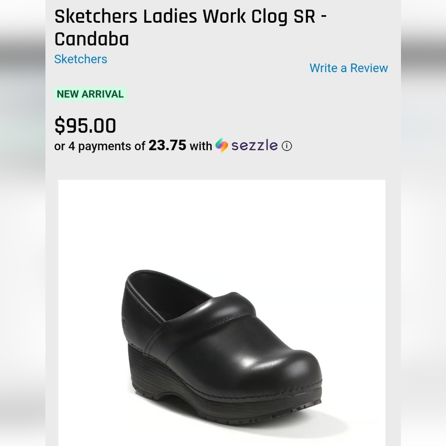Select the circled 'i' information icon
This screenshot has width=446, height=446.
[x=287, y=146]
